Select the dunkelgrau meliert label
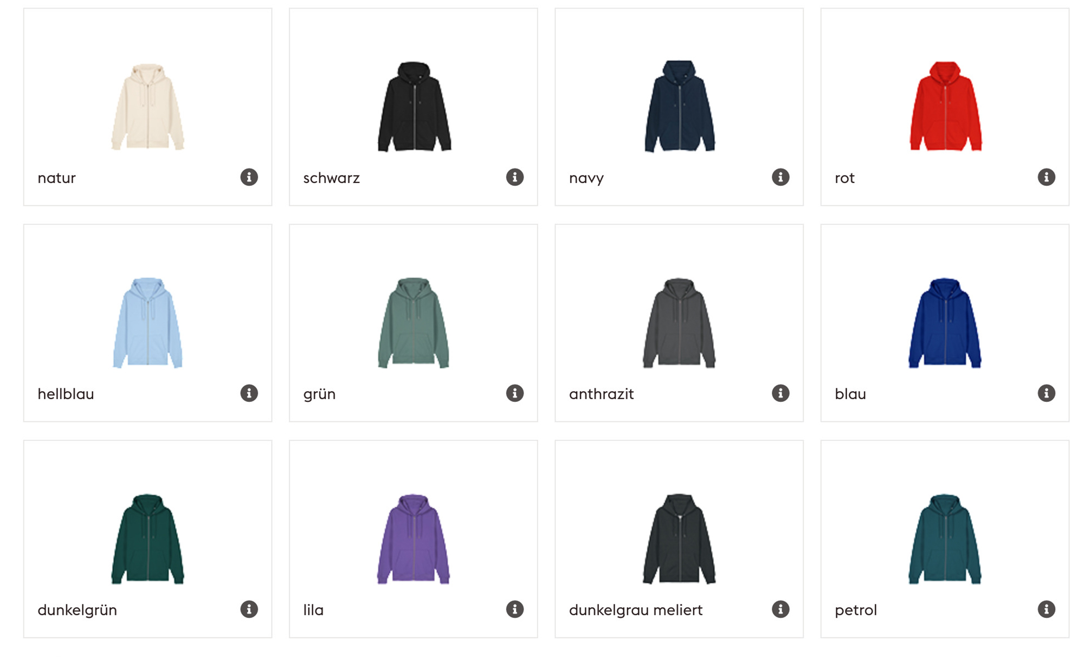1084x657 pixels. [x=635, y=610]
